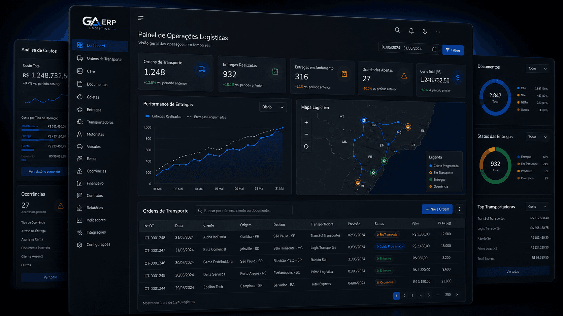563x316 pixels.
Task: Click order OT-0001248 row number
Action: [155, 238]
